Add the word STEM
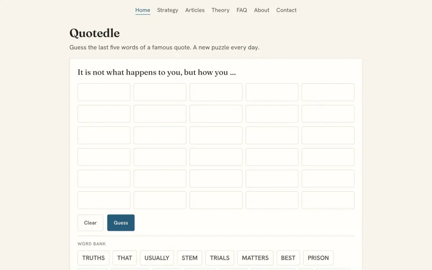The width and height of the screenshot is (432, 270). (189, 258)
